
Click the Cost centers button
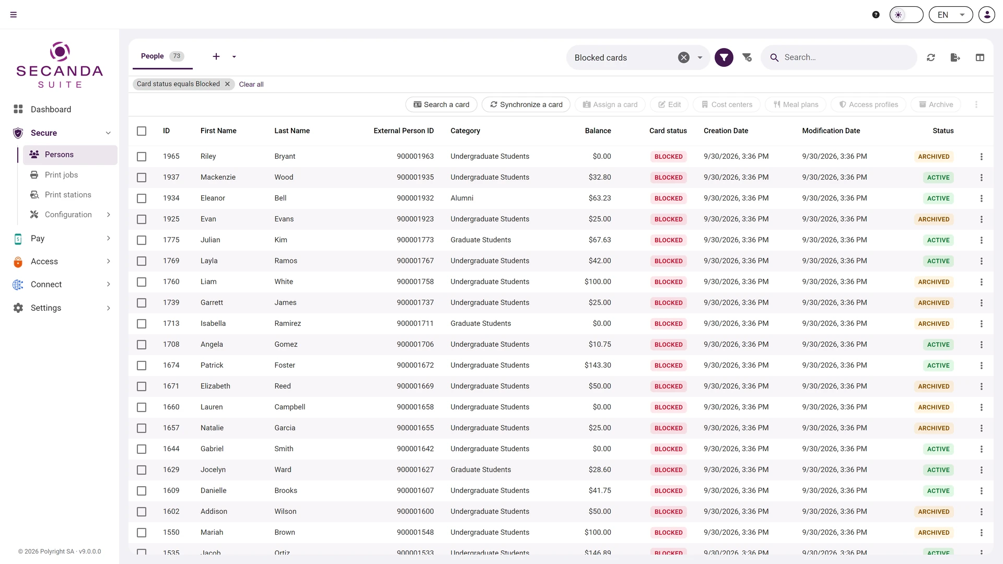tap(727, 104)
